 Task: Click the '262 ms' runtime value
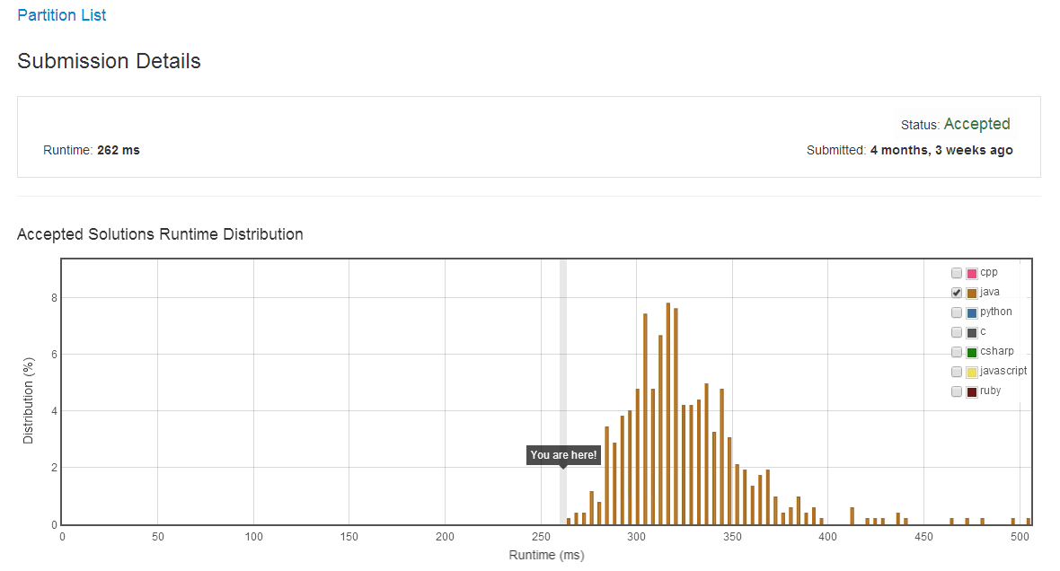(119, 150)
